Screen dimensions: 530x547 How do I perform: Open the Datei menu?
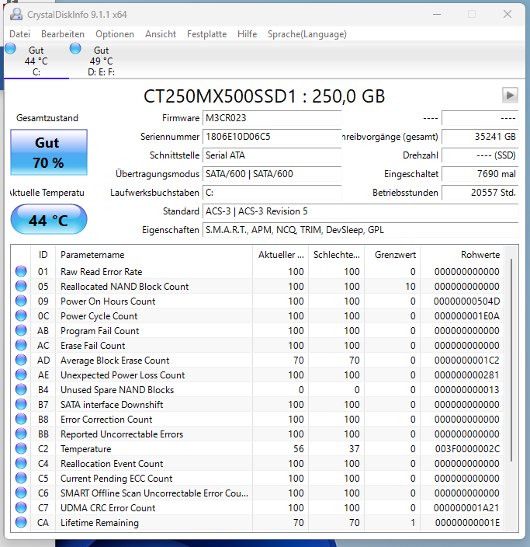click(x=20, y=34)
